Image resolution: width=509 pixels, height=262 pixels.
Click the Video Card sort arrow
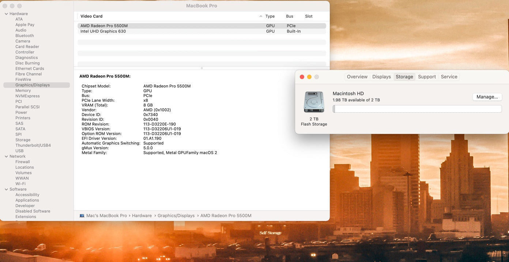coord(261,16)
